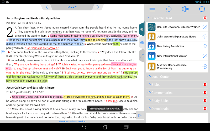The height and width of the screenshot is (131, 210).
Task: Expand the Commentaries section
Action: pos(177,93)
